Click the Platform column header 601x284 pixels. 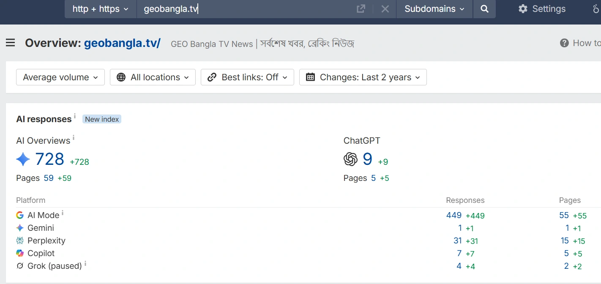(x=30, y=200)
